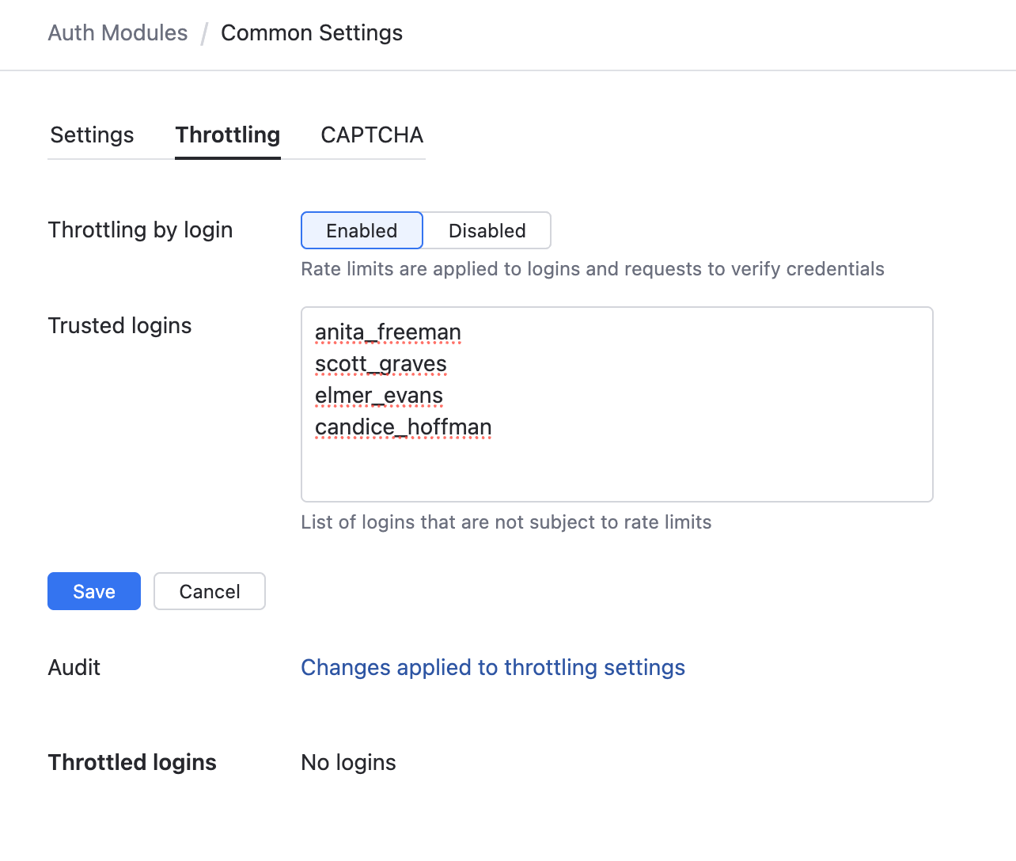1016x861 pixels.
Task: Open the Settings tab
Action: pos(92,135)
